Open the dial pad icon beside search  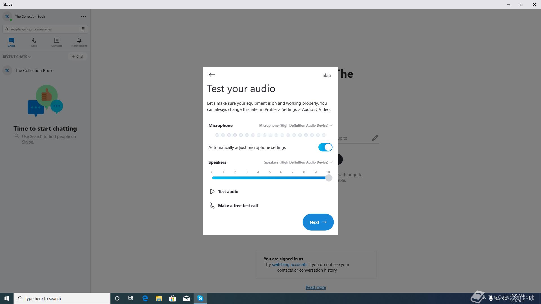(x=84, y=29)
